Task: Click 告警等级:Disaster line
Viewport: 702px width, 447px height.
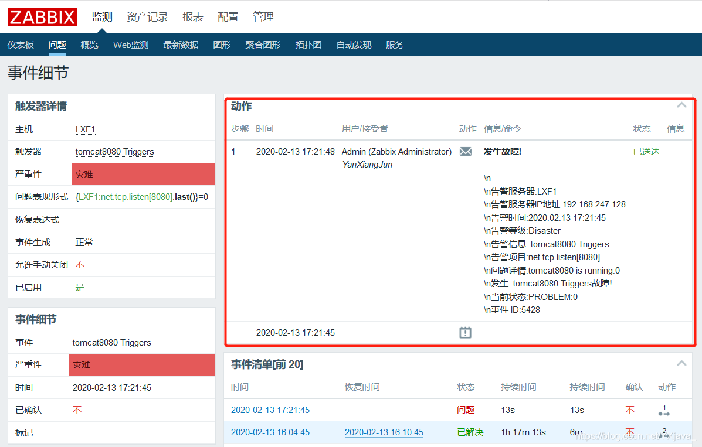Action: 522,231
